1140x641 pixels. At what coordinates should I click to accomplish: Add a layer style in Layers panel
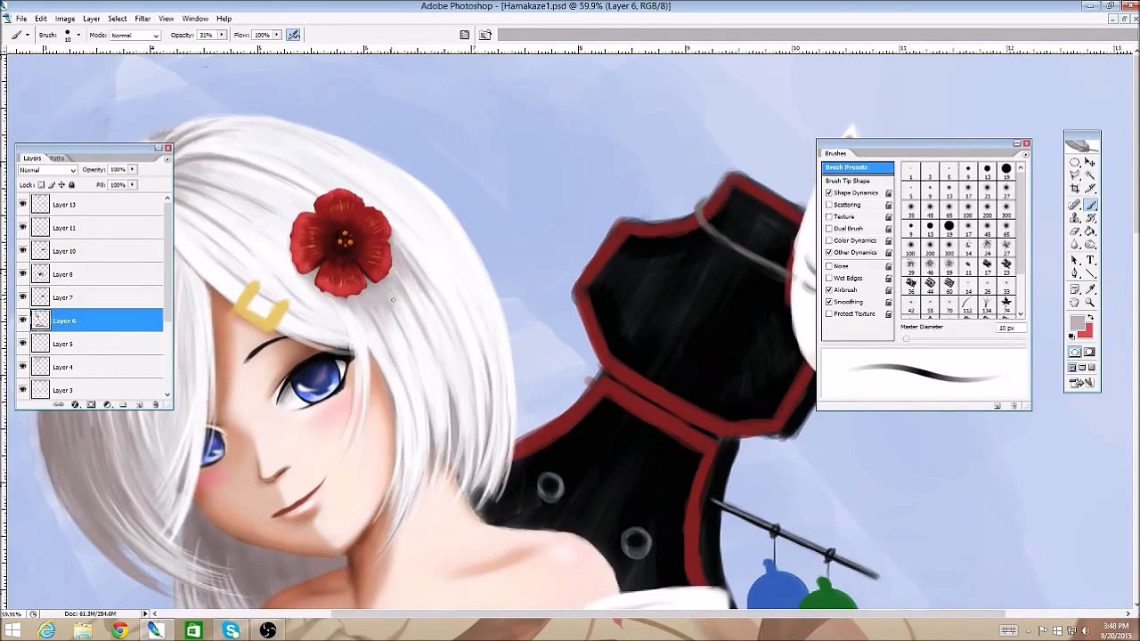[x=75, y=404]
